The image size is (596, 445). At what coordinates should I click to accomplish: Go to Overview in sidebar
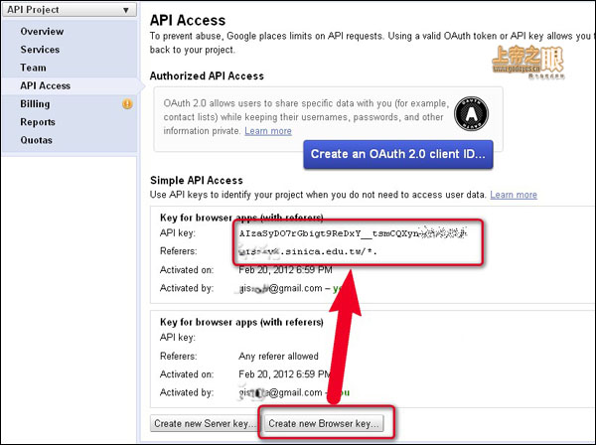[42, 32]
